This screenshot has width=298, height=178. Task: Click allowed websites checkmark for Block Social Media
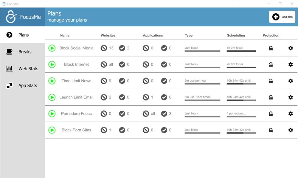pos(122,48)
